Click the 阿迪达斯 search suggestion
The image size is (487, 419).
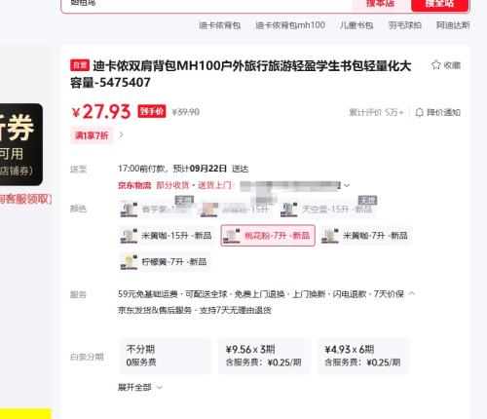tap(453, 25)
